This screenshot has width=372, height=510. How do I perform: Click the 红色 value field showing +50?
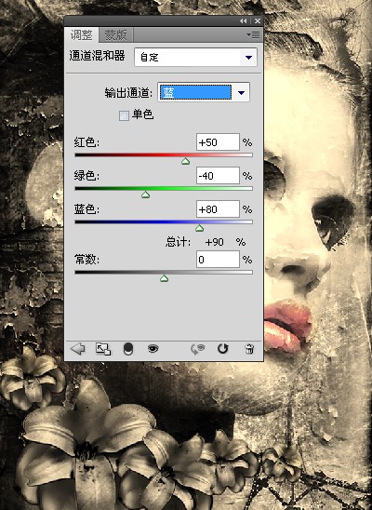[218, 142]
